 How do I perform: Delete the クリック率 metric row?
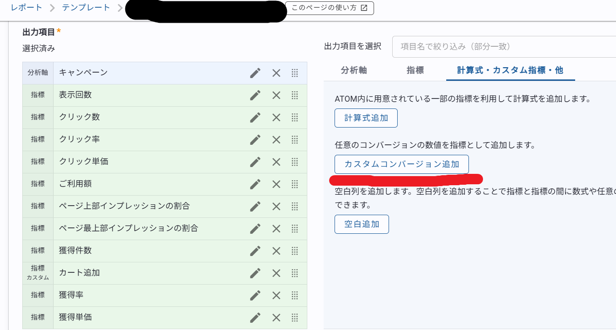pyautogui.click(x=276, y=140)
